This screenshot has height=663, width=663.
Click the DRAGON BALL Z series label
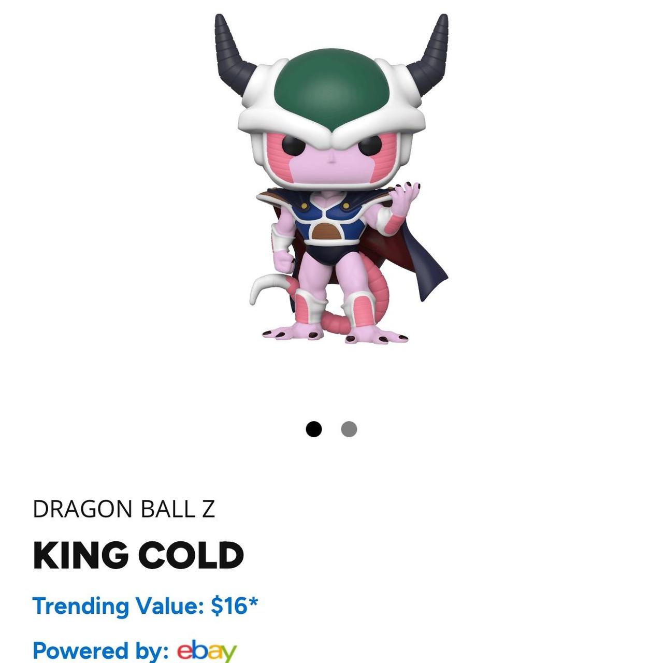point(124,509)
